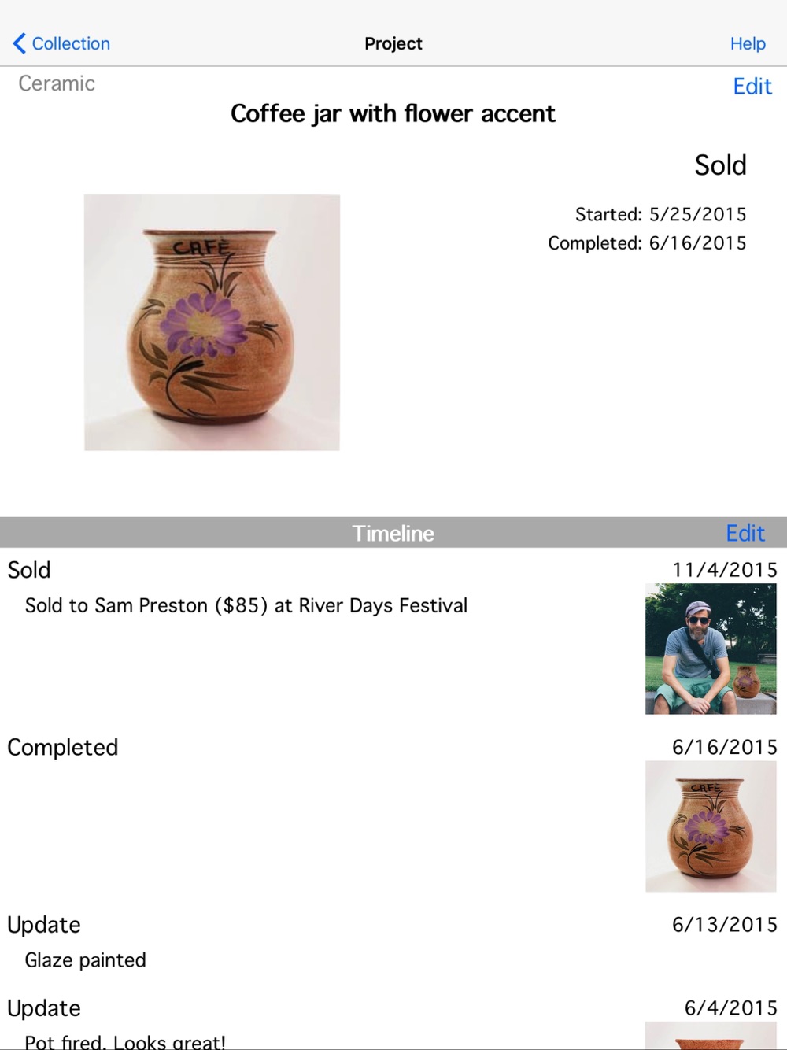Tap the 11/4/2015 sold date
Viewport: 787px width, 1050px height.
click(724, 570)
